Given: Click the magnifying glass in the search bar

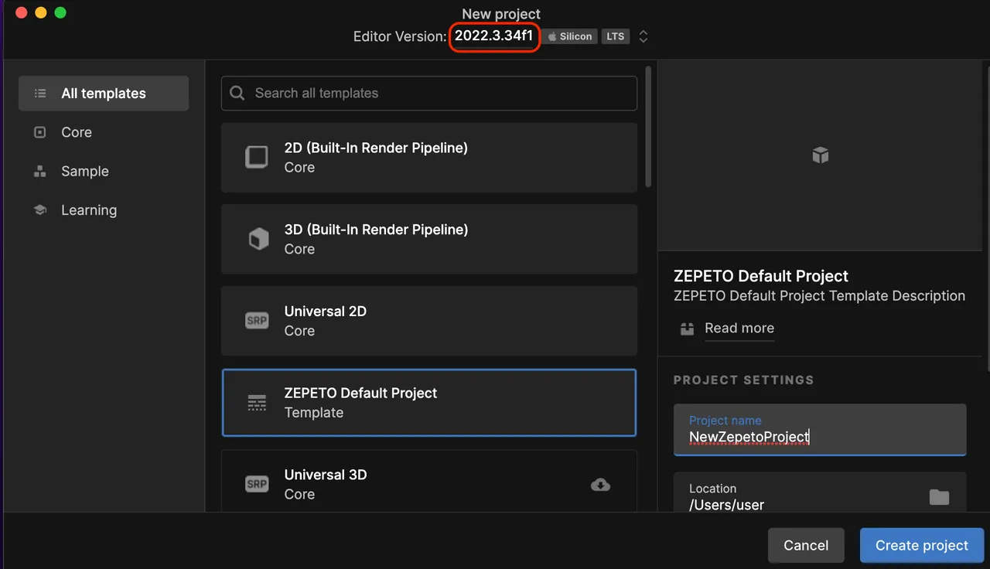Looking at the screenshot, I should click(237, 93).
